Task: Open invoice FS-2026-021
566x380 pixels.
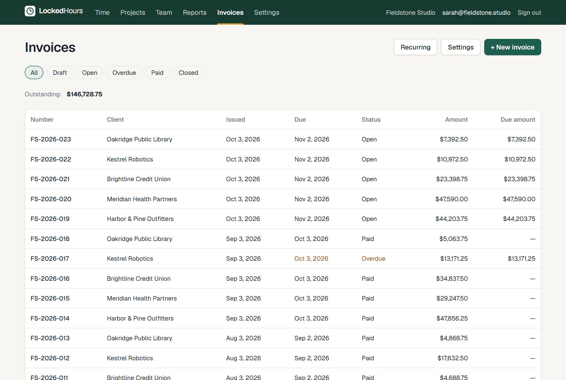Action: point(50,179)
